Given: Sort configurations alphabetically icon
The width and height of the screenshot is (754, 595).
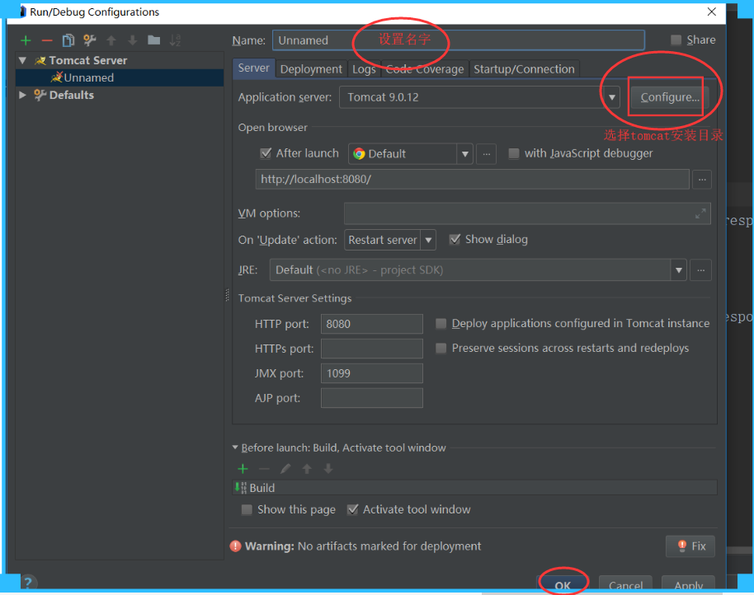Looking at the screenshot, I should (x=175, y=40).
